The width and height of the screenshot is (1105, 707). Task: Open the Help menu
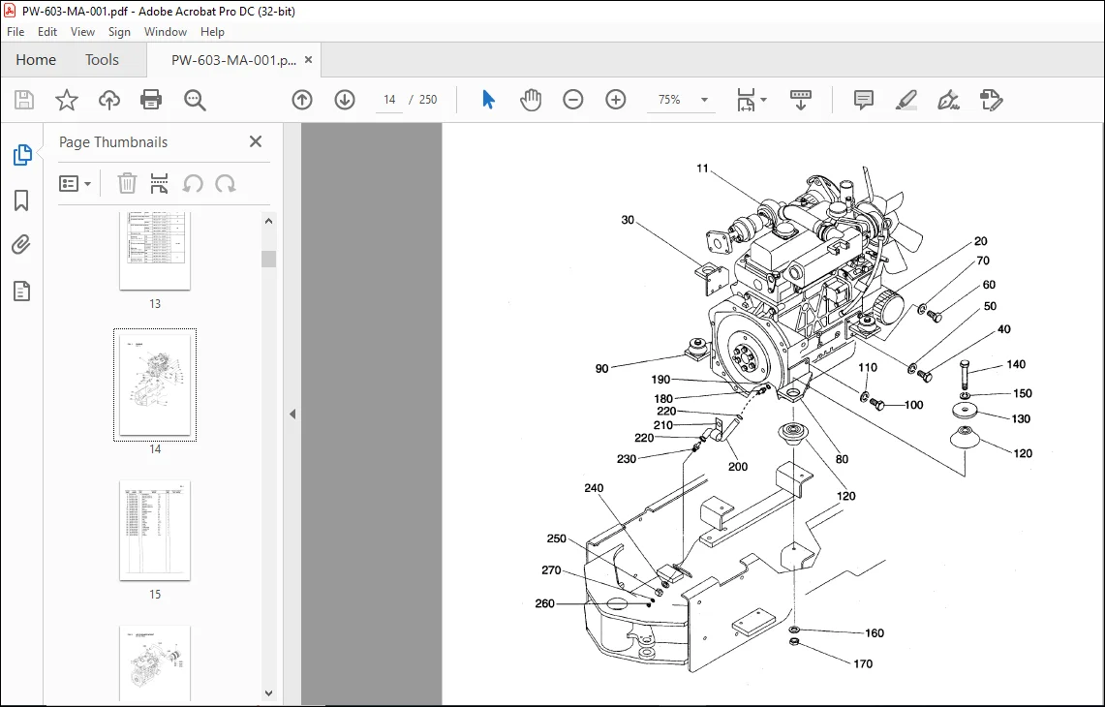[x=212, y=32]
